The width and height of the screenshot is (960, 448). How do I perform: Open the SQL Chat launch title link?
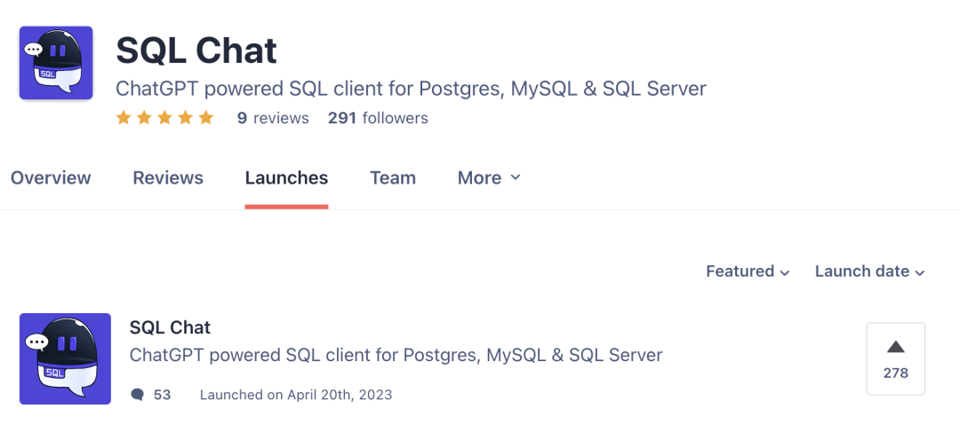point(170,327)
